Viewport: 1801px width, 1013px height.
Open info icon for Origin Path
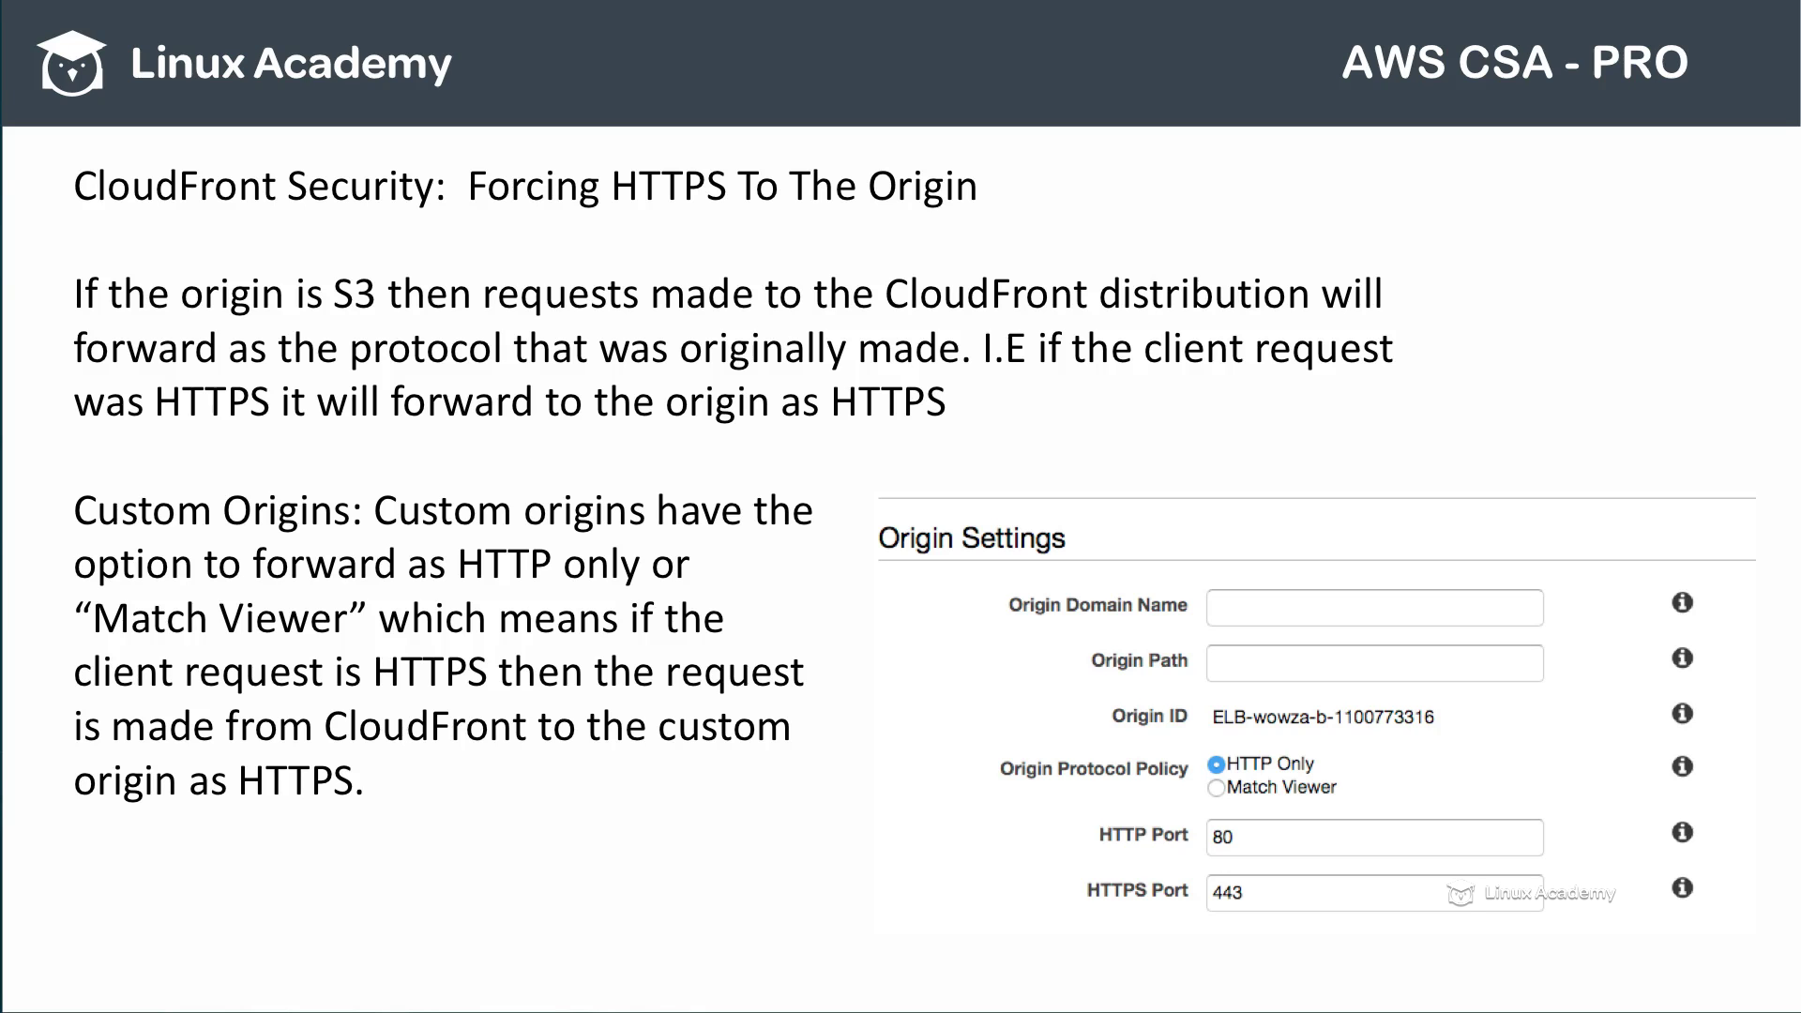[1682, 658]
